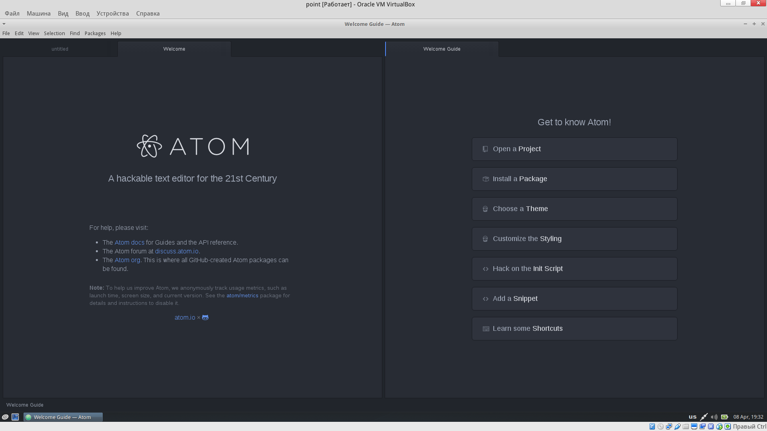Screen dimensions: 767x431
Task: Open the Packages menu
Action: tap(95, 34)
